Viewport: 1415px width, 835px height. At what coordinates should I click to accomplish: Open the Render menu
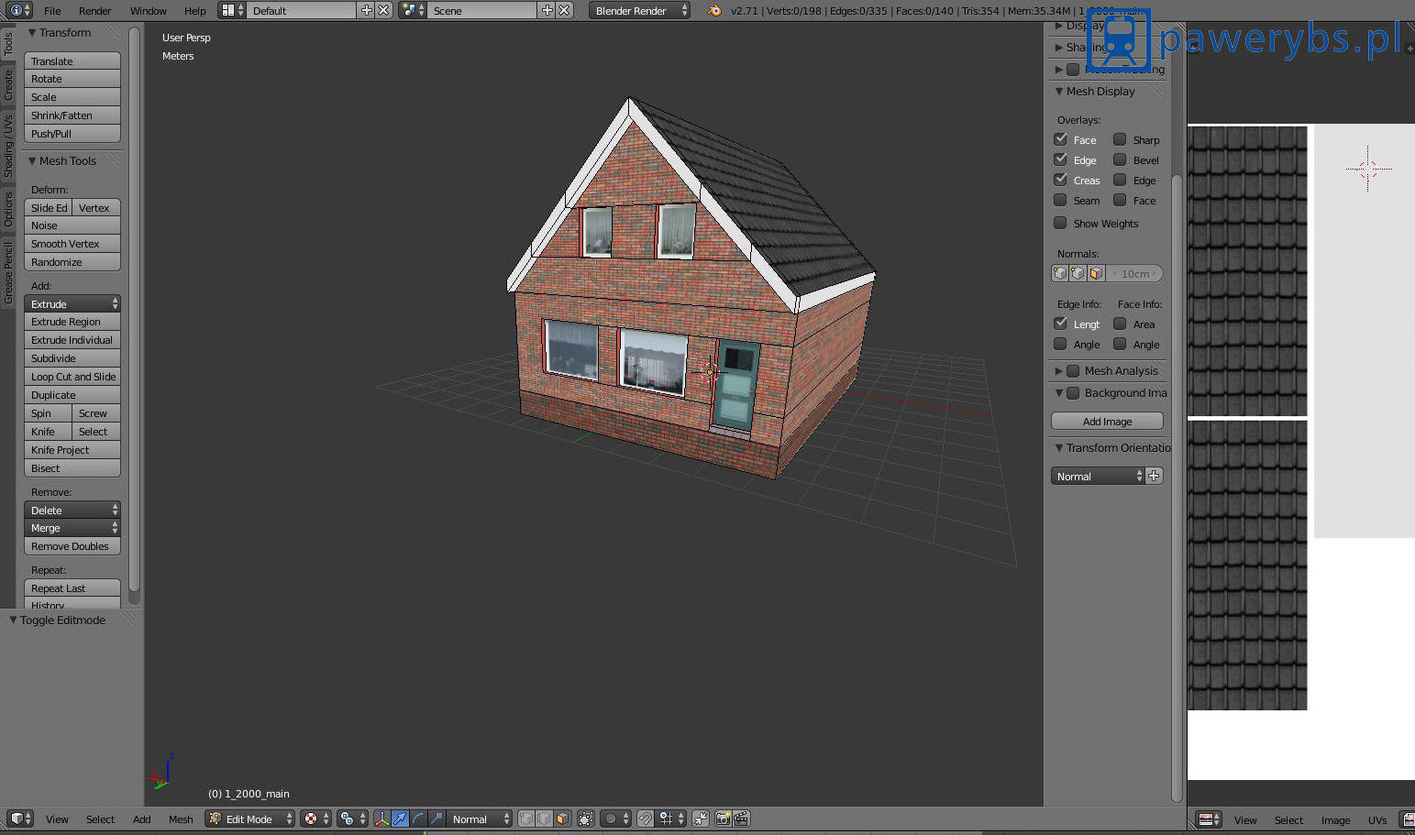coord(94,10)
